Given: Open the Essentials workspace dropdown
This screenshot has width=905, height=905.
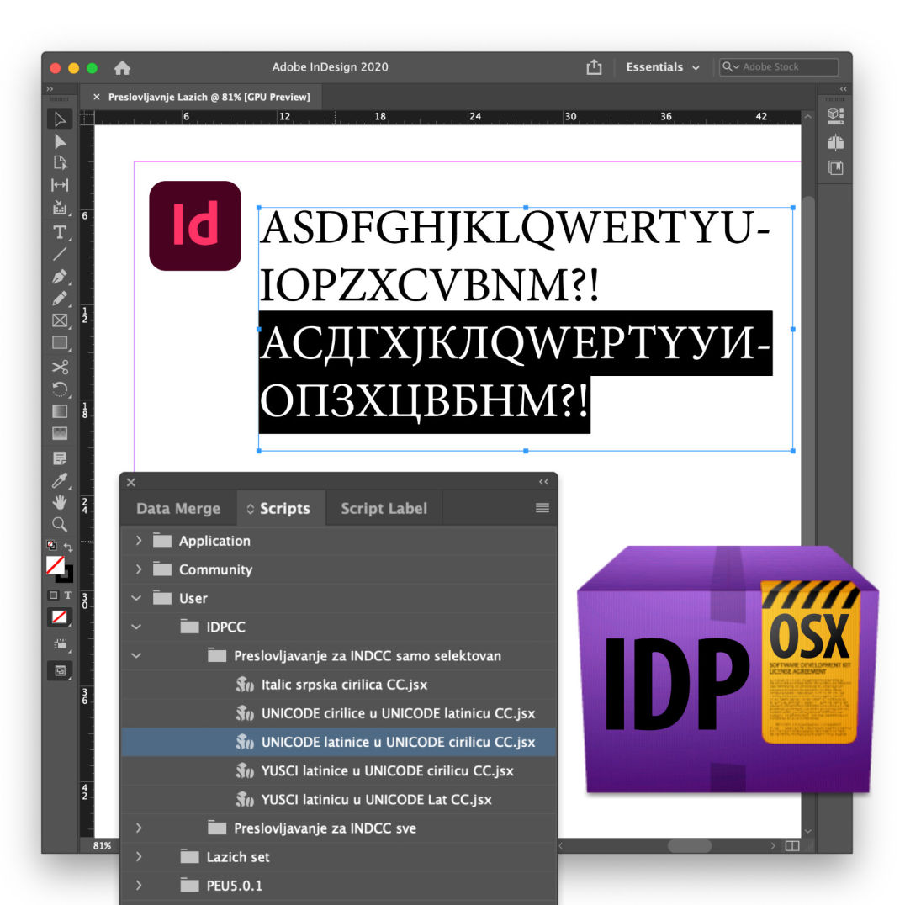Looking at the screenshot, I should coord(663,67).
